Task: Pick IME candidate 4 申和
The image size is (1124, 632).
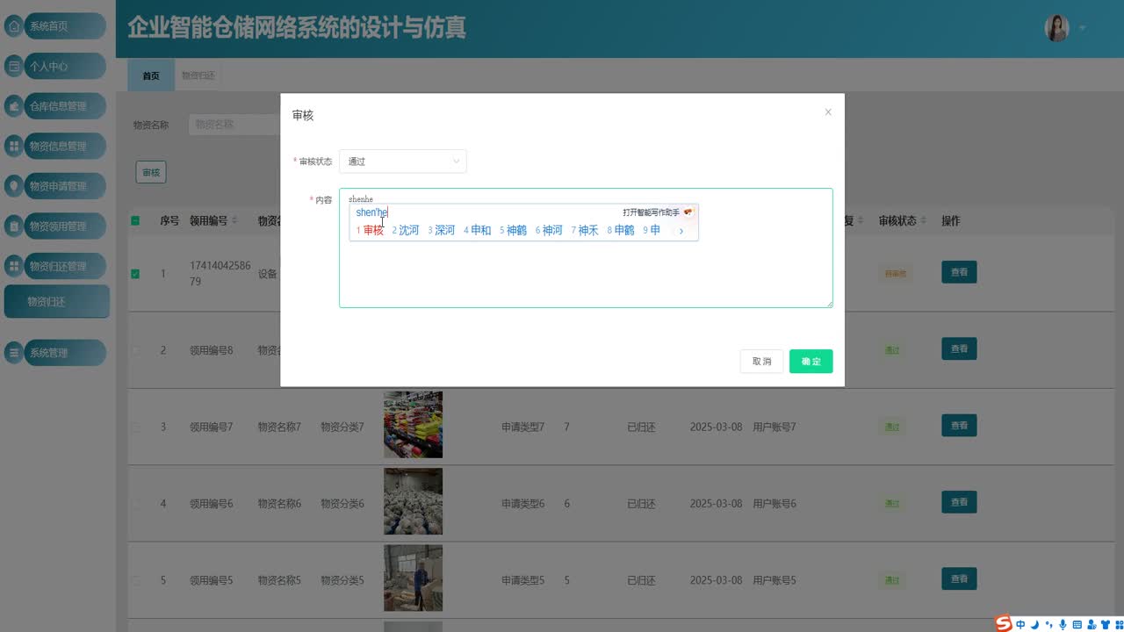Action: point(478,231)
